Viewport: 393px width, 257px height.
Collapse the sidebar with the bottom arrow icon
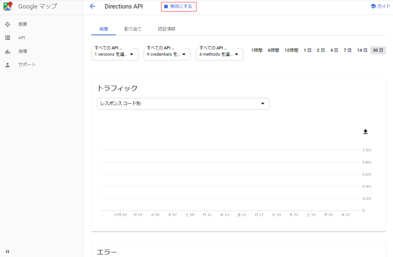(7, 252)
